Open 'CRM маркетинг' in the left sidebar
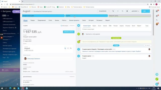Screen dimensions: 161x90 point(8,18)
